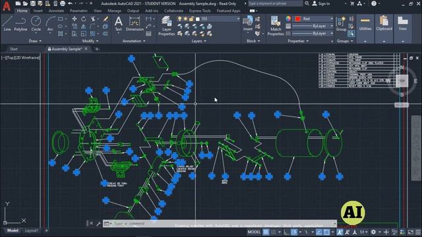Select the Stretch tool in Modify panel
Image resolution: width=422 pixels, height=237 pixels.
[x=75, y=34]
